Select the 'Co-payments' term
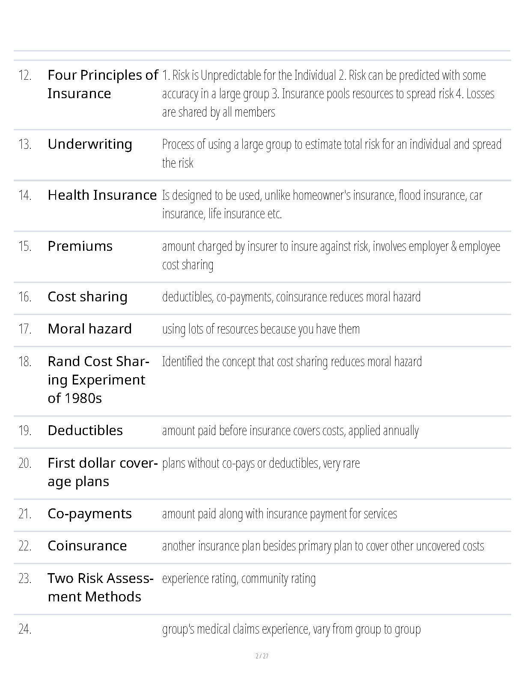Viewport: 524px width, 679px height. coord(89,514)
